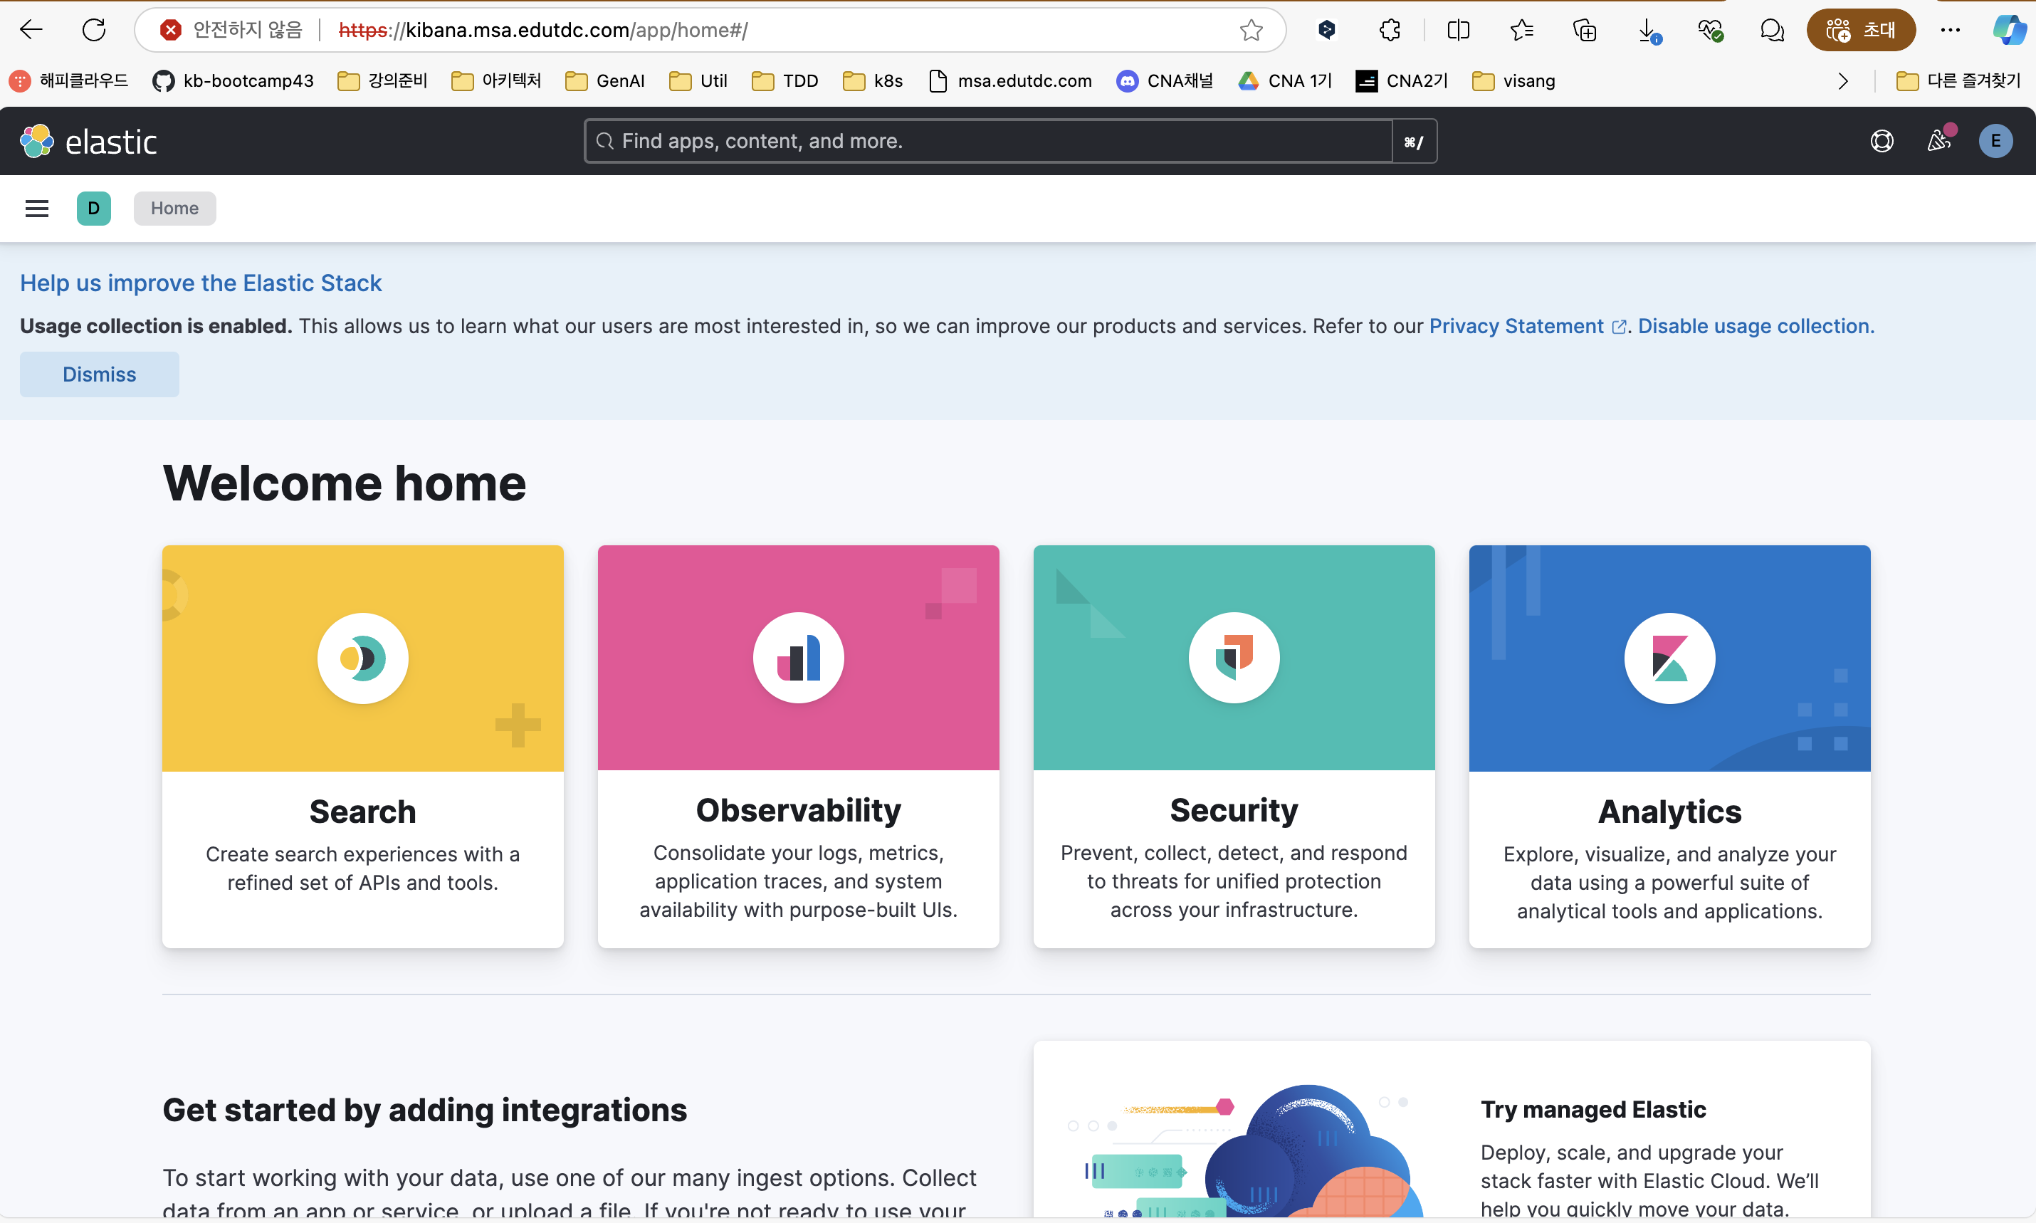2036x1223 pixels.
Task: Open the browser settings ellipsis menu
Action: (1949, 31)
